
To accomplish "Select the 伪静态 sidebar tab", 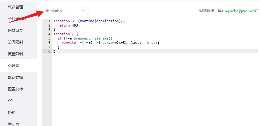I will 13,65.
